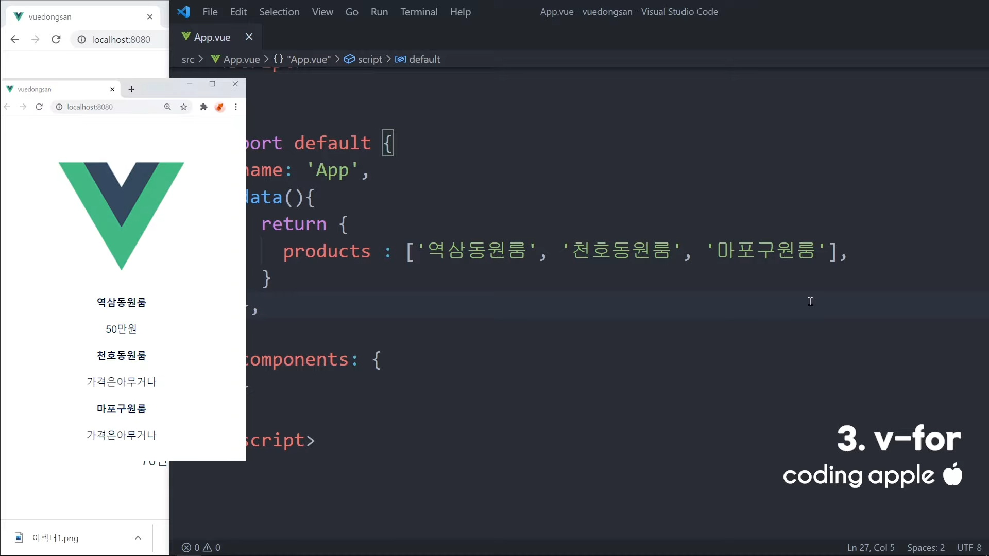Click the orange extension icon in the browser toolbar

[220, 107]
